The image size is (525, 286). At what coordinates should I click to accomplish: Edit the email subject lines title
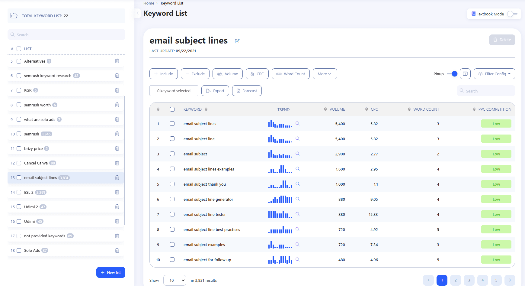[237, 41]
